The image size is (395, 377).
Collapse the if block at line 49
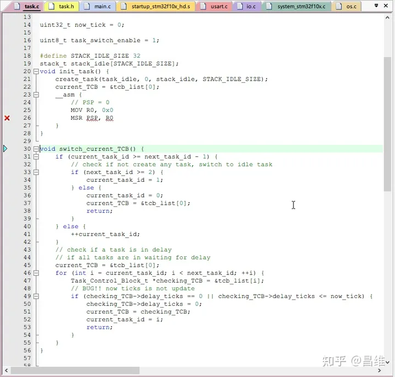click(36, 296)
